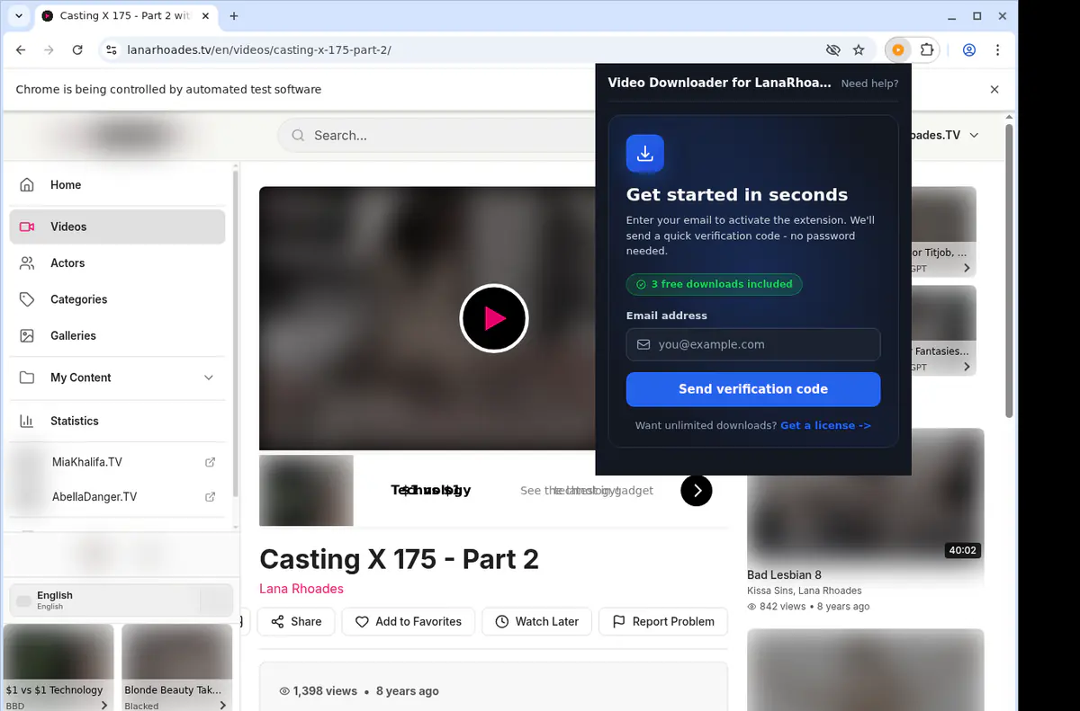Go back using the browser back arrow

pyautogui.click(x=21, y=50)
